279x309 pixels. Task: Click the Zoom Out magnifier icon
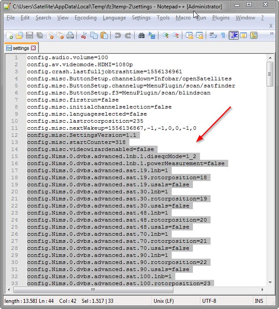(x=176, y=36)
